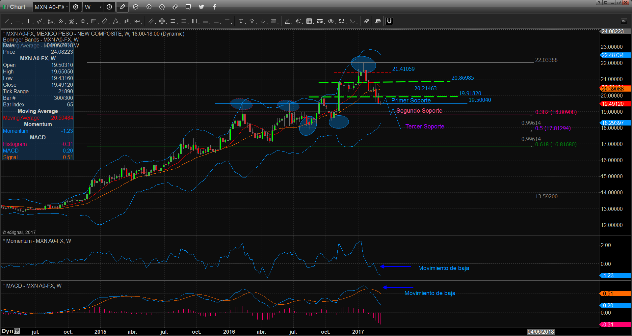
Task: Expand the PTI tool options arrow
Action: (x=346, y=23)
